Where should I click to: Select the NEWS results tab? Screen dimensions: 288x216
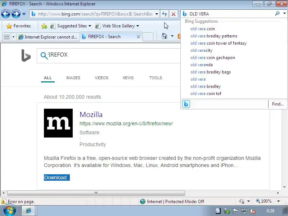click(x=128, y=78)
